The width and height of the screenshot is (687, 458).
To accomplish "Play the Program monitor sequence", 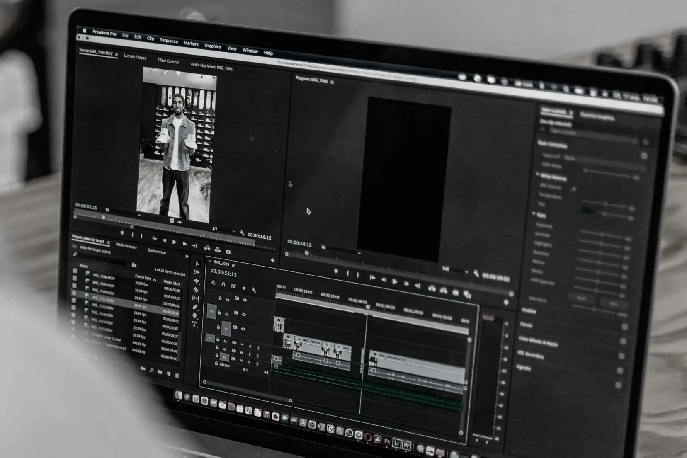I will [395, 282].
